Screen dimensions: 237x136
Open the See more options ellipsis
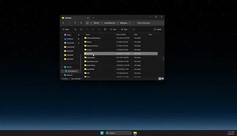pos(134,29)
